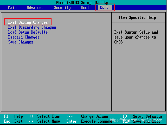The image size is (167, 125).
Task: Choose the Discard Changes entry
Action: coord(24,37)
